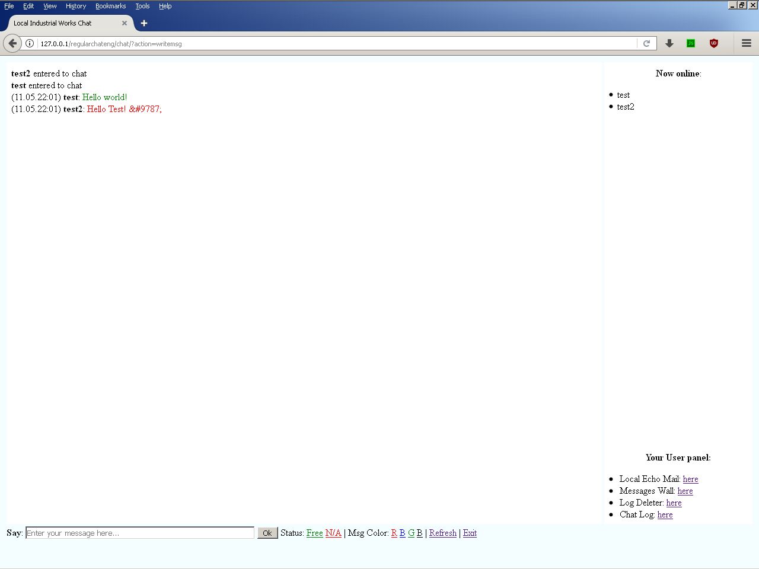Click the green JS extension icon

click(691, 43)
